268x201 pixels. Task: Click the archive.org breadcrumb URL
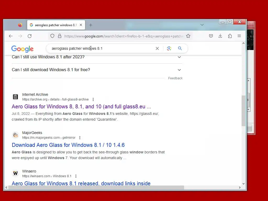pyautogui.click(x=55, y=99)
